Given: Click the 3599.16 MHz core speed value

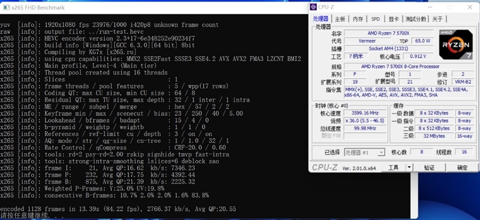Looking at the screenshot, I should 365,113.
